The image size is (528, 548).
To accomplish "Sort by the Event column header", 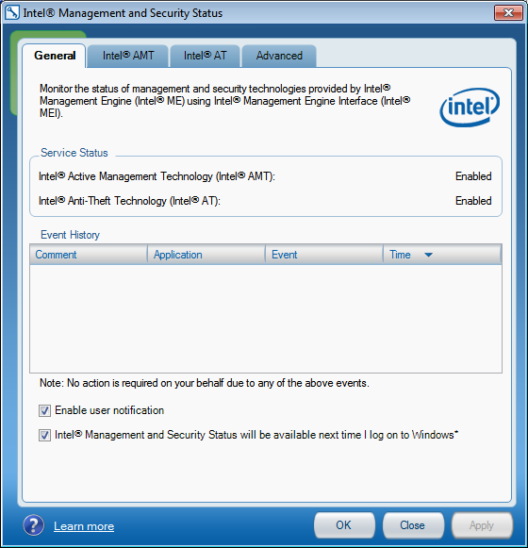I will (x=324, y=255).
